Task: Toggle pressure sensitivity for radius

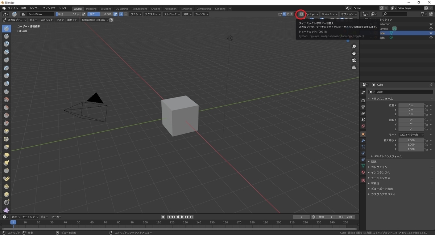Action: [x=84, y=14]
